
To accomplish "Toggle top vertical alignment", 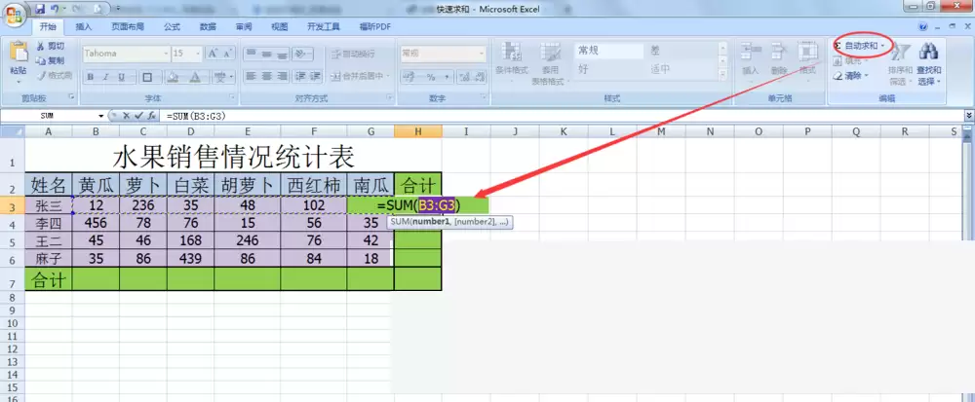I will [x=251, y=54].
